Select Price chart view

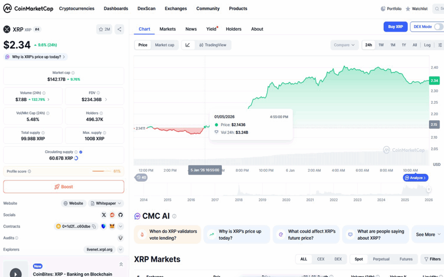[143, 45]
